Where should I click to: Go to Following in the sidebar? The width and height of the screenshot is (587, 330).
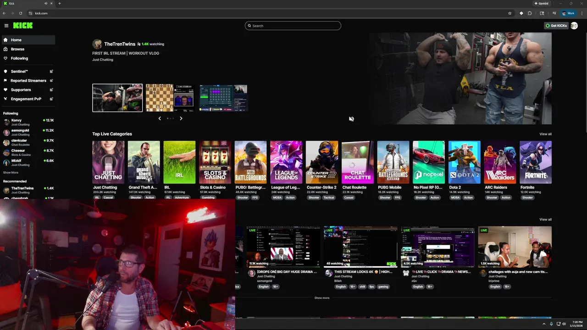tap(28, 58)
